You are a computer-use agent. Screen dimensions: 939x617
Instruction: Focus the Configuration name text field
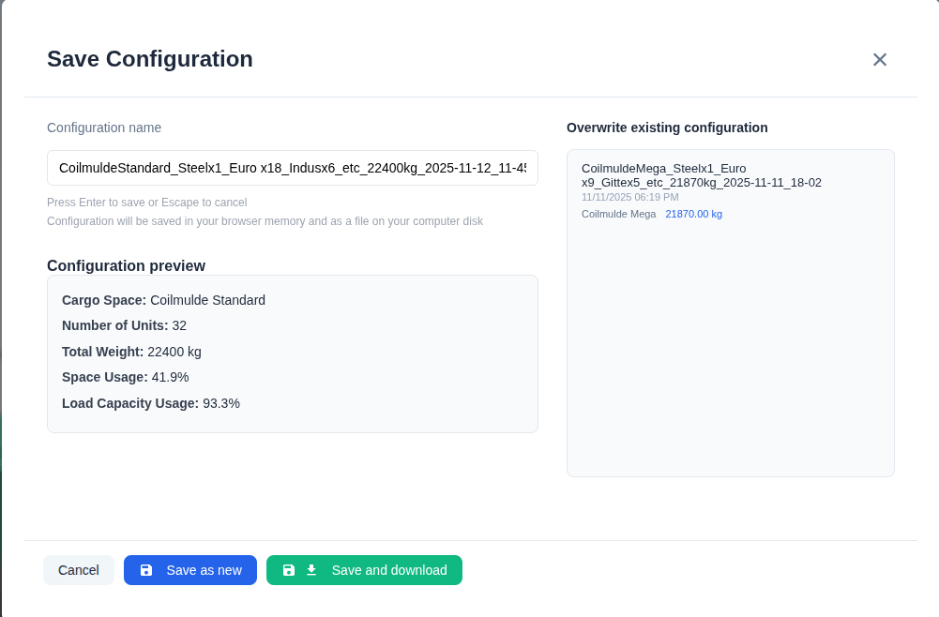[x=292, y=168]
